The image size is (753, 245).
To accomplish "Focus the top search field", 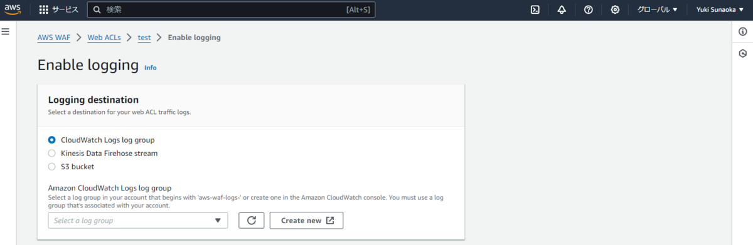I will pyautogui.click(x=231, y=9).
